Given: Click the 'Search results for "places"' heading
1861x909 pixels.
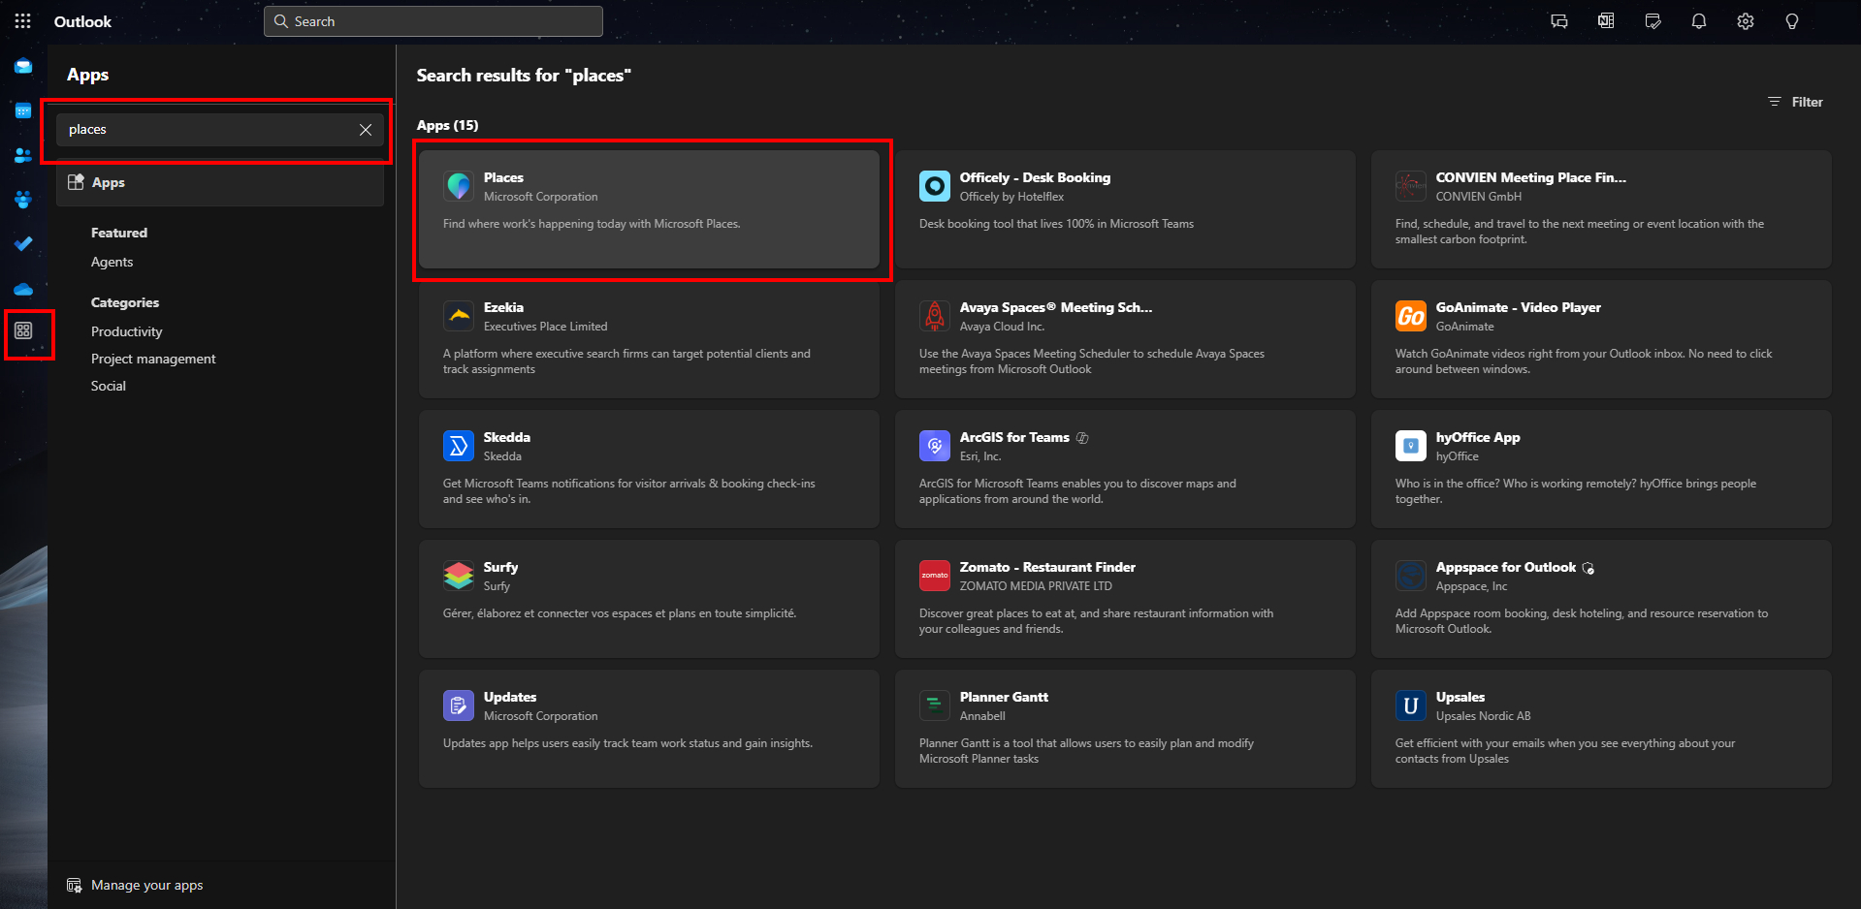Looking at the screenshot, I should pyautogui.click(x=524, y=75).
